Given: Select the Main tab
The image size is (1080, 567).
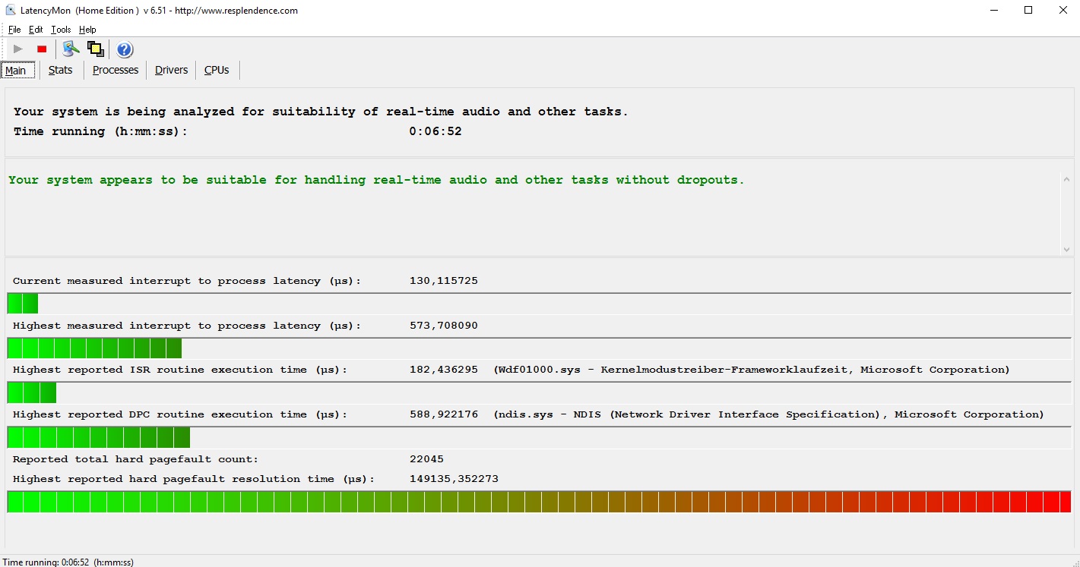Looking at the screenshot, I should tap(16, 71).
